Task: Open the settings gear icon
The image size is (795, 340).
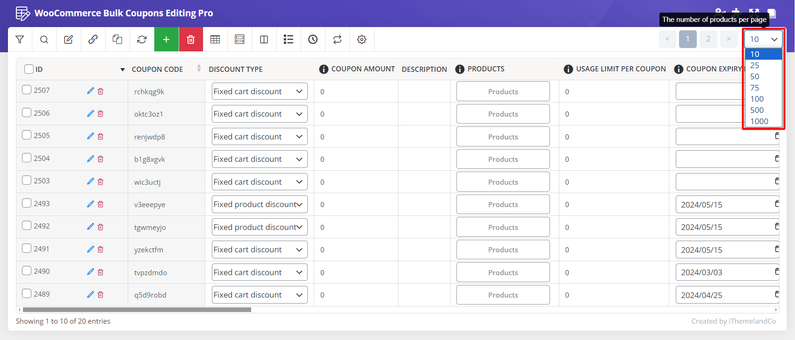Action: pyautogui.click(x=361, y=40)
